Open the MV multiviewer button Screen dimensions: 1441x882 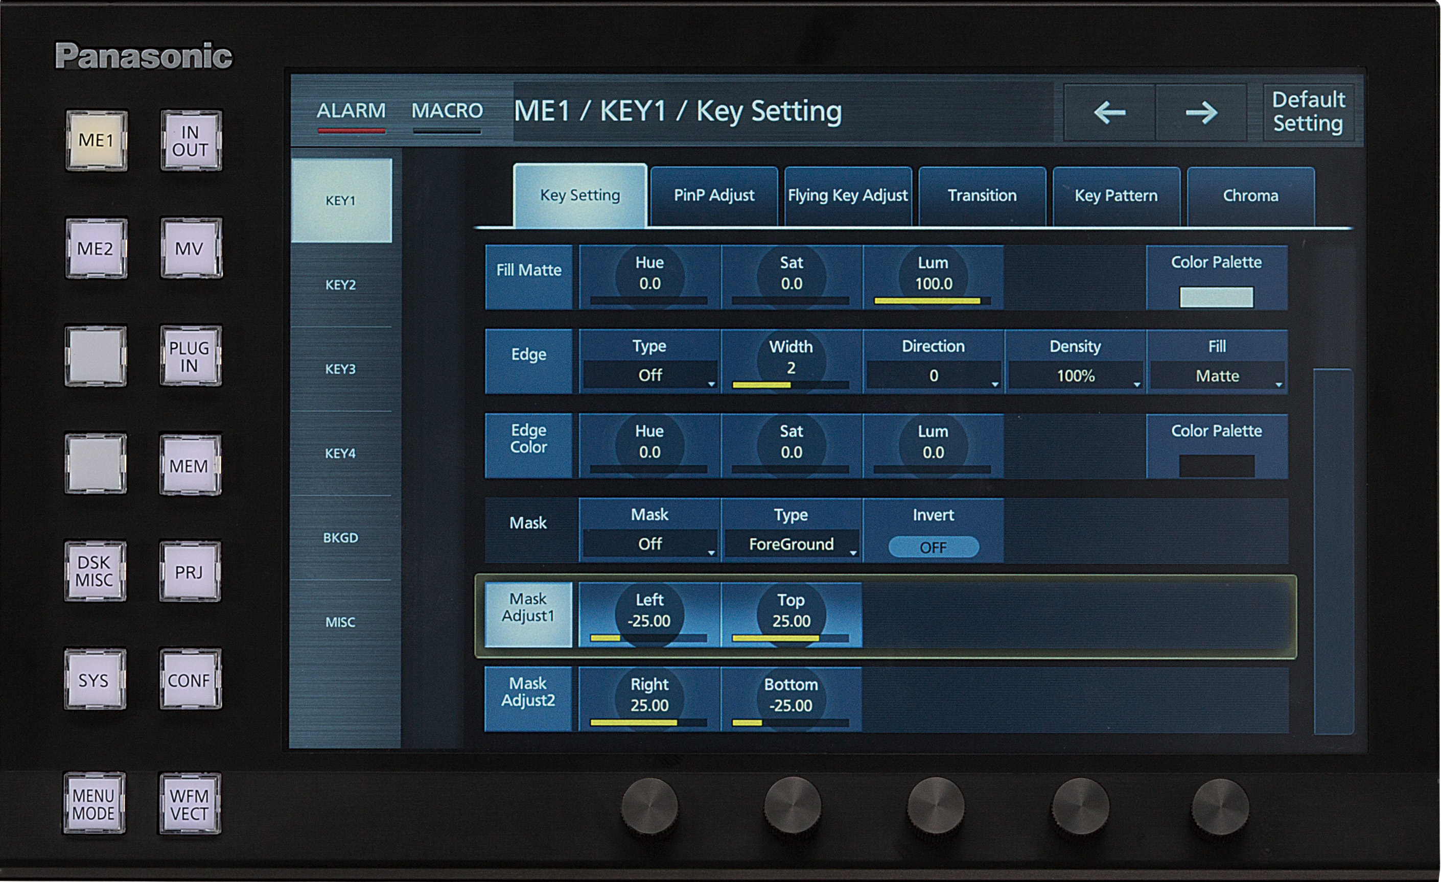coord(190,249)
